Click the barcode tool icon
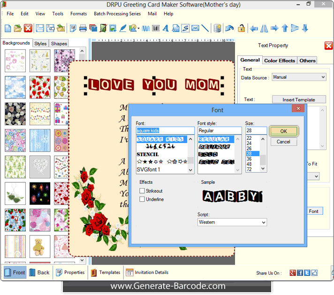 tap(156, 28)
